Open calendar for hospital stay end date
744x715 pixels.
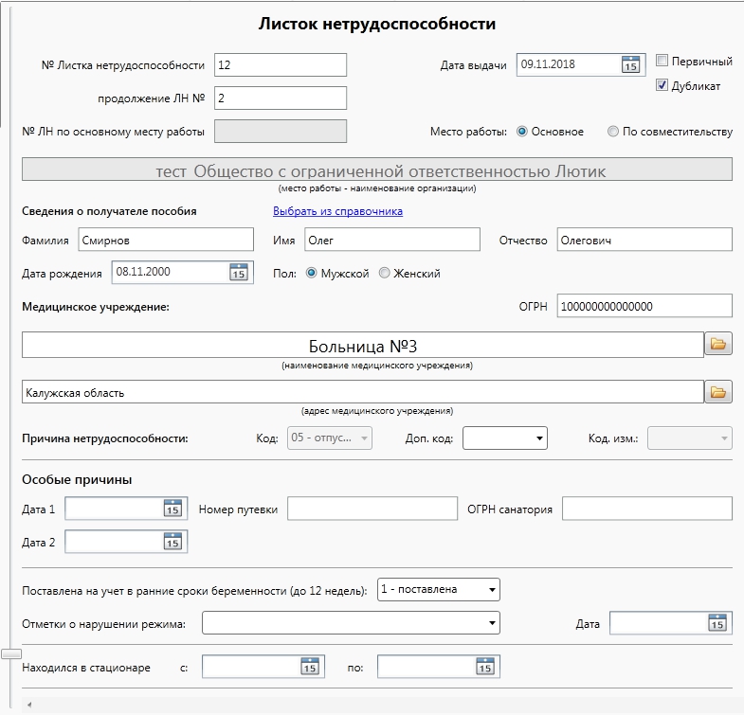point(485,667)
